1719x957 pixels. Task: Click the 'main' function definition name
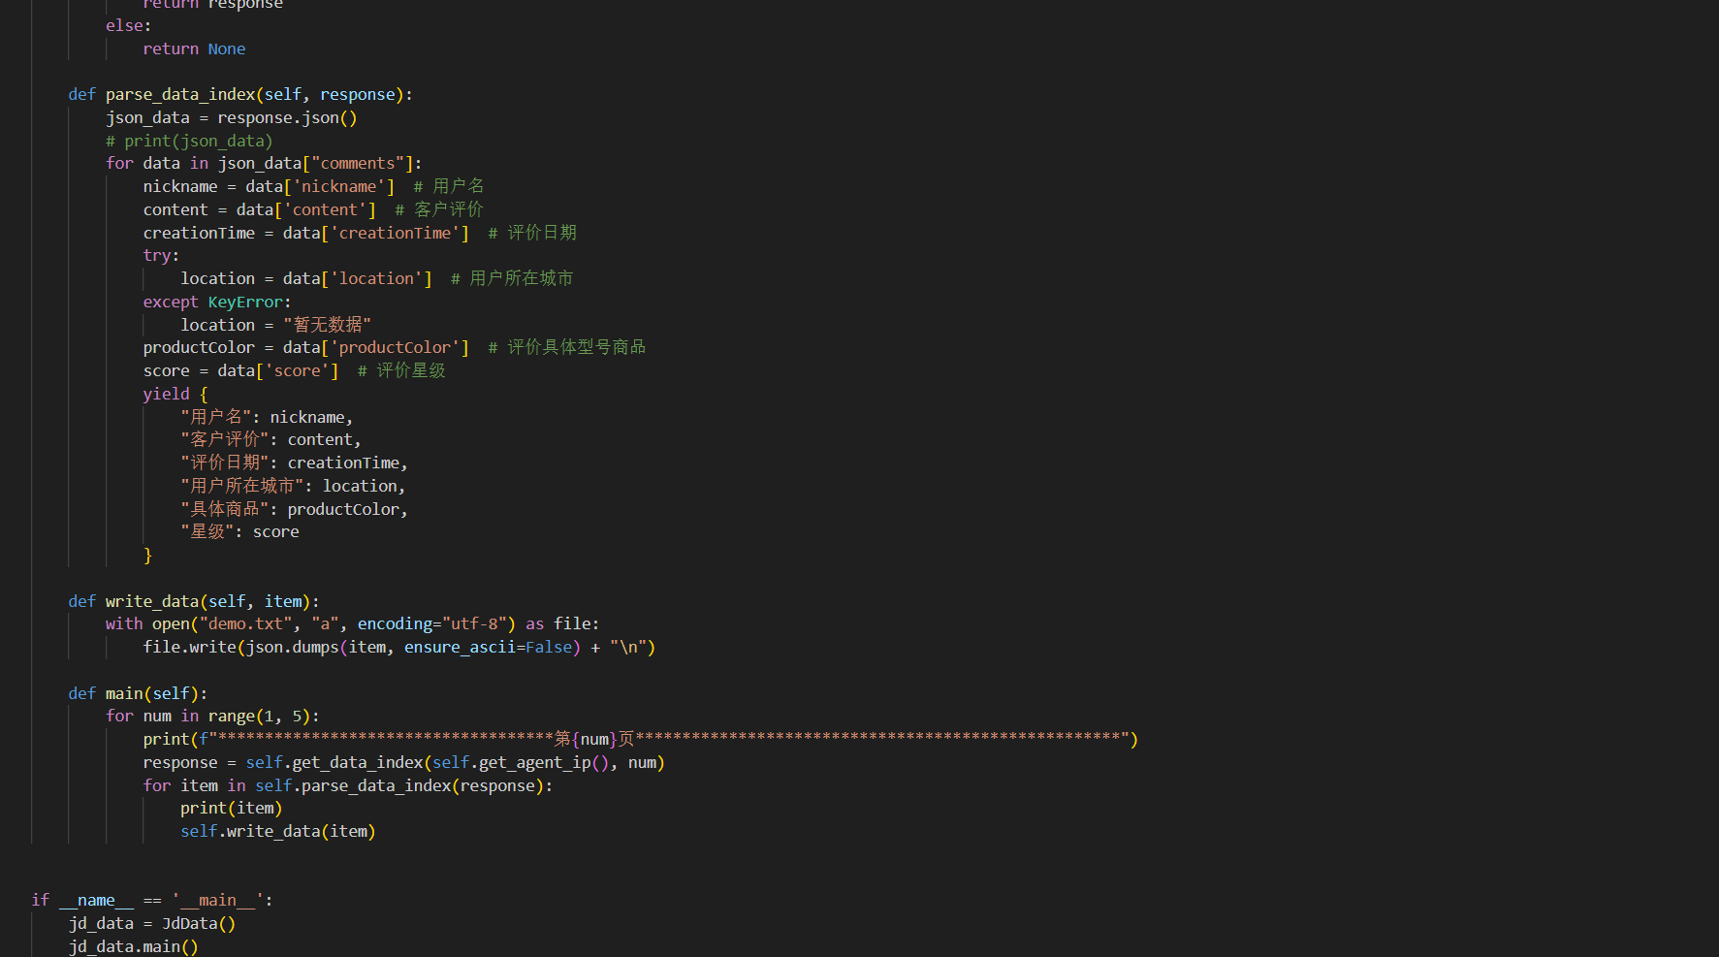(124, 693)
